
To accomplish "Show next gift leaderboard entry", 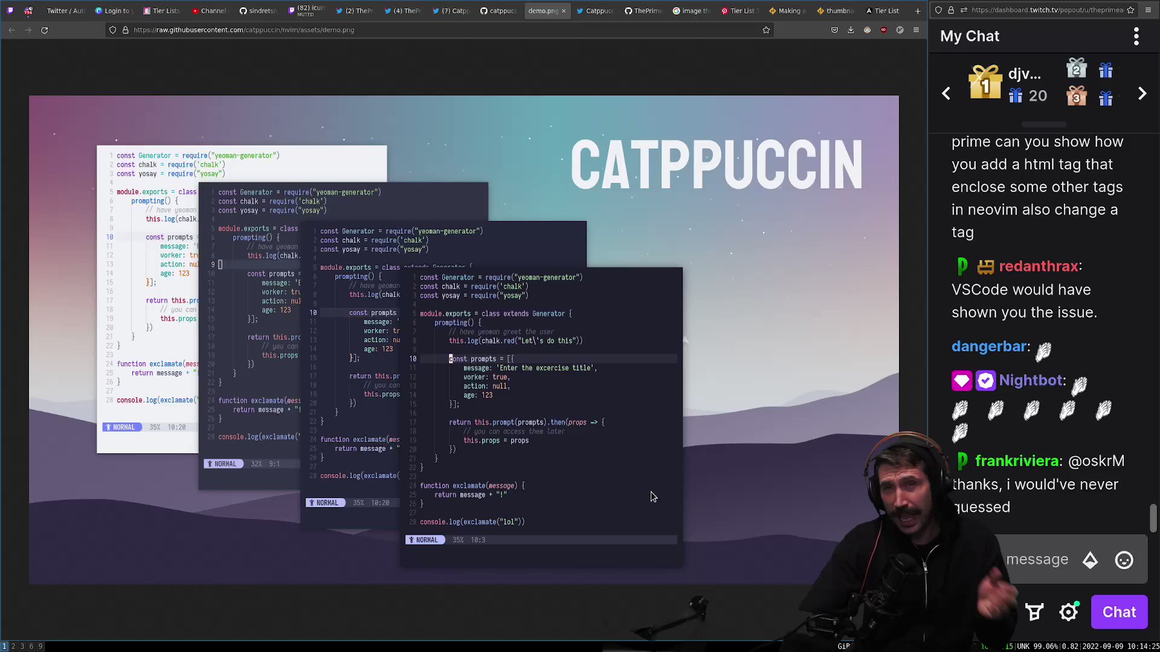I will coord(1142,94).
